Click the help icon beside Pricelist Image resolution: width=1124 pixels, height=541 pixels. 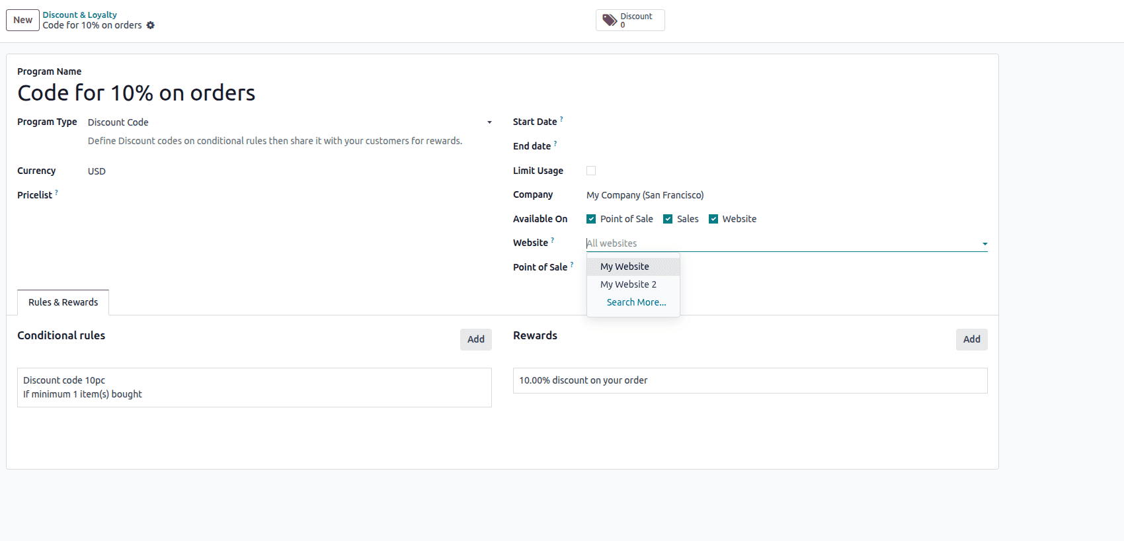pos(56,192)
